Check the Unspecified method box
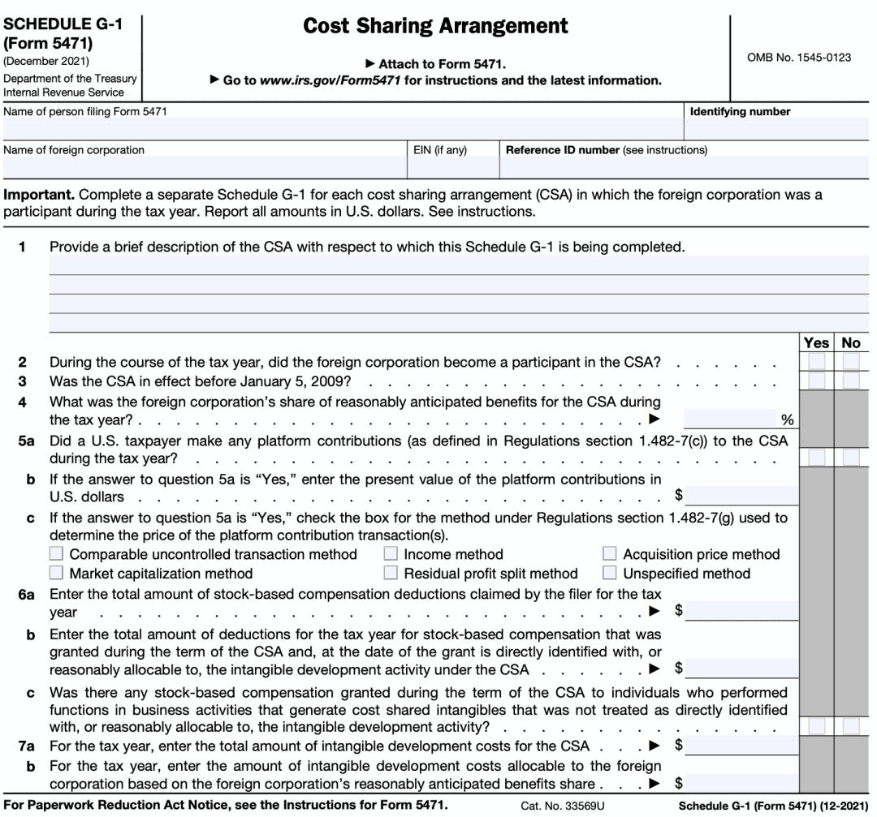 608,572
